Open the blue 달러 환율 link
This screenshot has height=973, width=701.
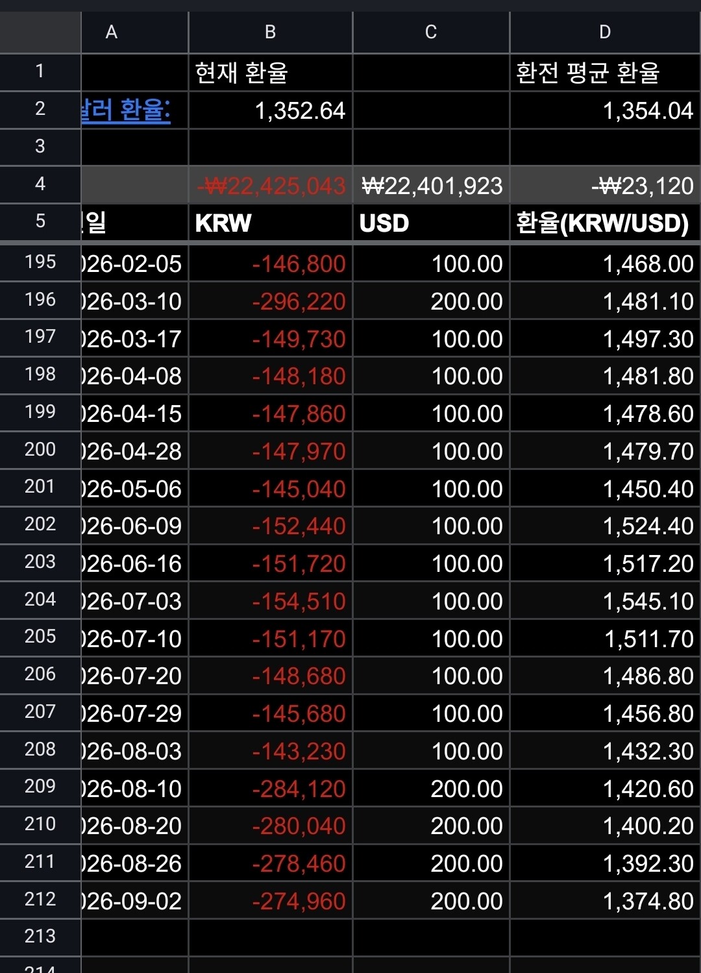(126, 110)
